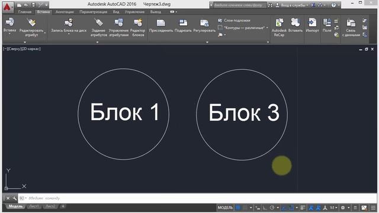Toggle snap mode in status bar
The height and width of the screenshot is (213, 379).
pyautogui.click(x=245, y=208)
